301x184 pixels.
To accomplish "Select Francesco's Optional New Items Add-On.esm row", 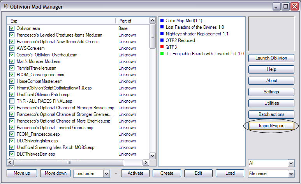I will (78, 42).
